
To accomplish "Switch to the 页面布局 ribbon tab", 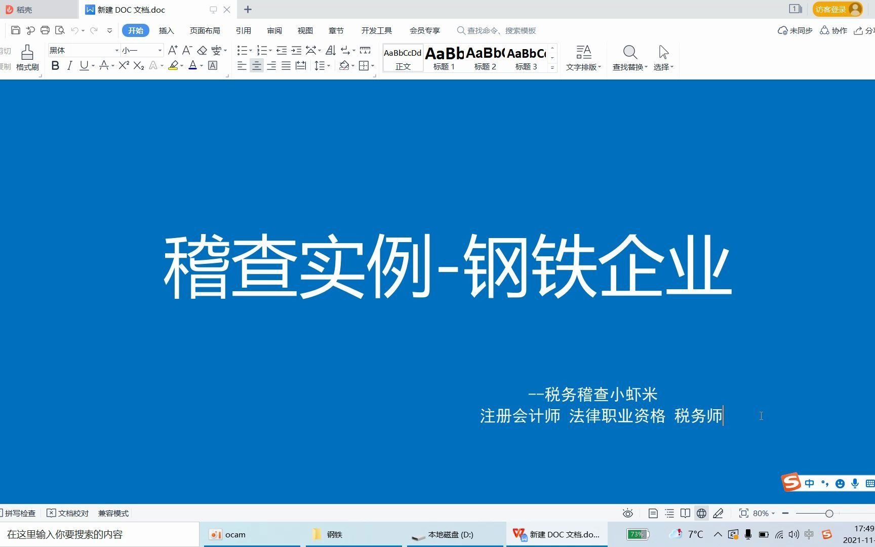I will point(205,30).
